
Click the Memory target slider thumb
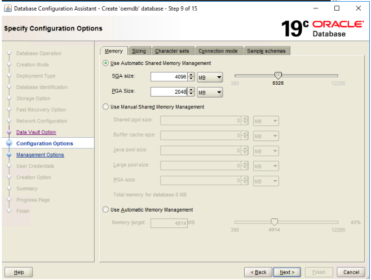tap(274, 222)
